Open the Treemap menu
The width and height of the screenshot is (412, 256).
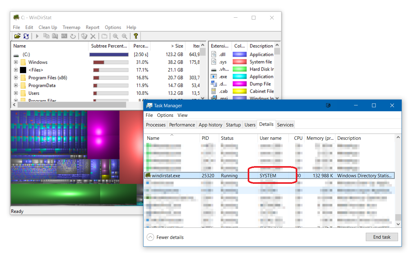(71, 27)
